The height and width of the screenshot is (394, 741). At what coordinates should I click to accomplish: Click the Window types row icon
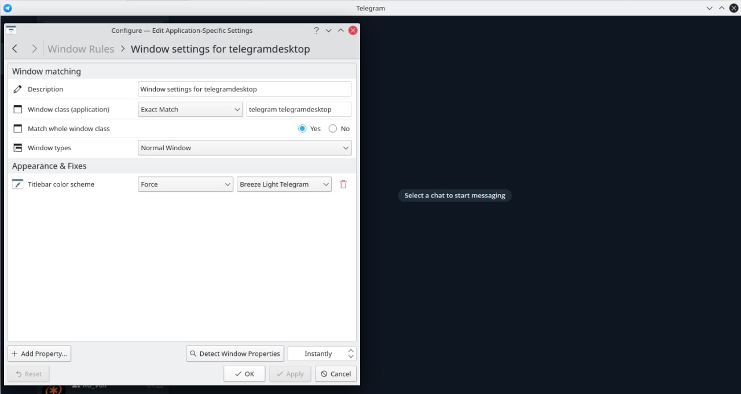(x=17, y=148)
